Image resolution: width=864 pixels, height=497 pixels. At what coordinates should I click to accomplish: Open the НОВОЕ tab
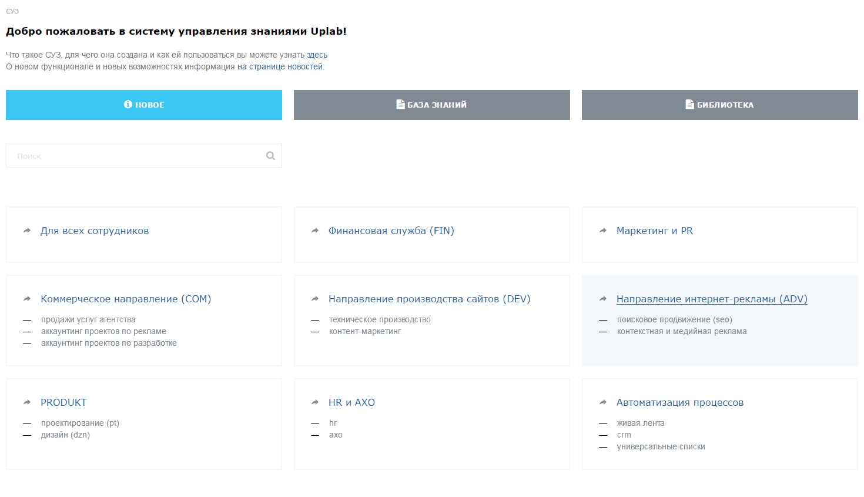[144, 105]
